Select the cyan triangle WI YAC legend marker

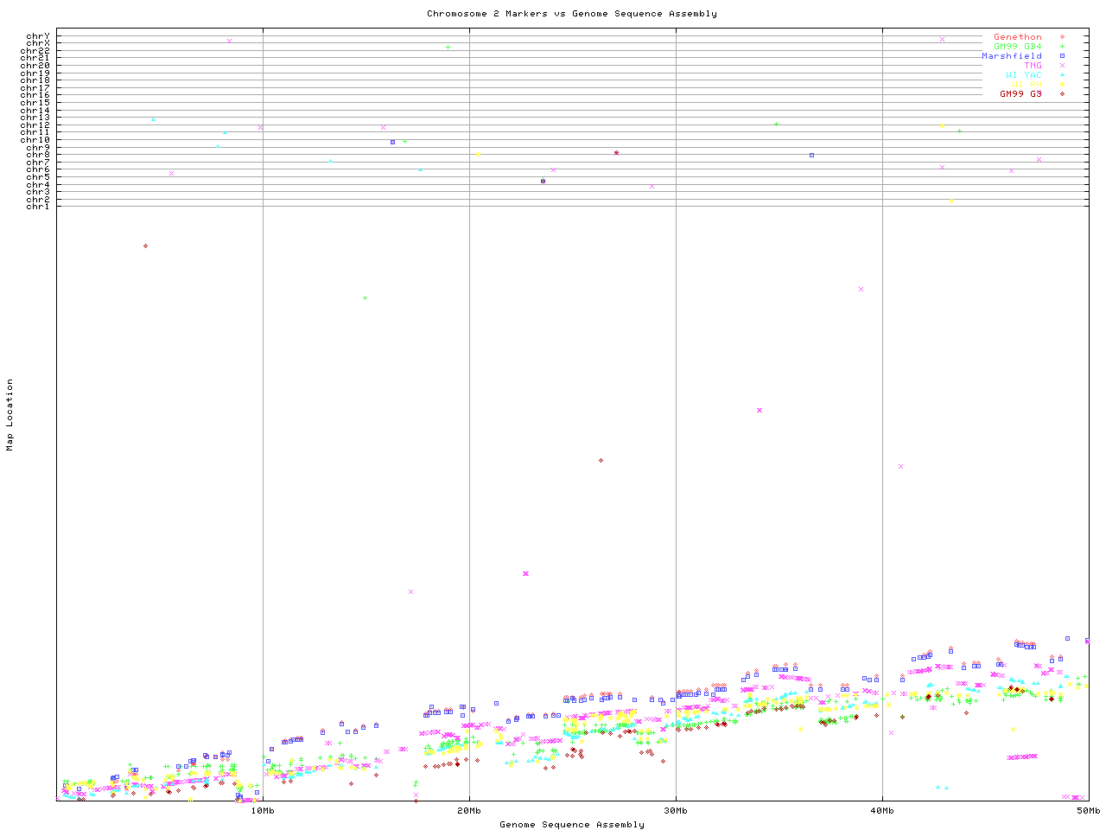tap(1062, 75)
